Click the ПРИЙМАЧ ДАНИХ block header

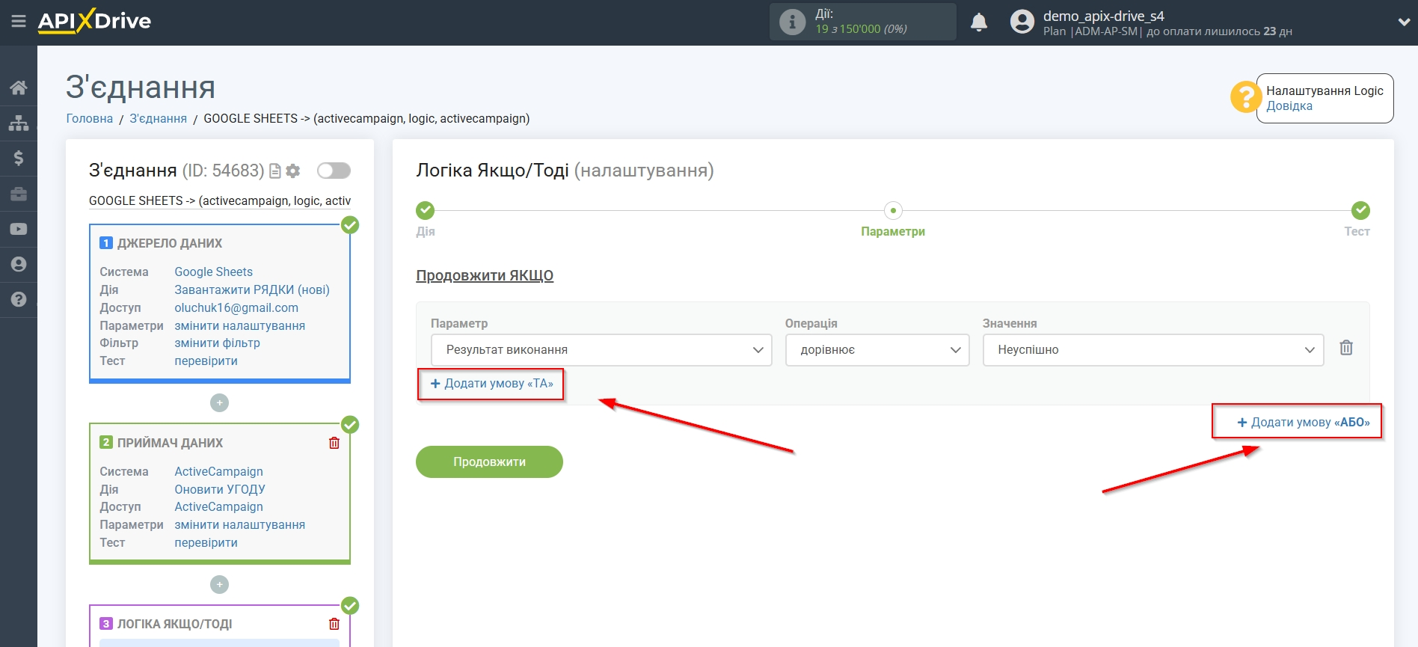(x=170, y=443)
